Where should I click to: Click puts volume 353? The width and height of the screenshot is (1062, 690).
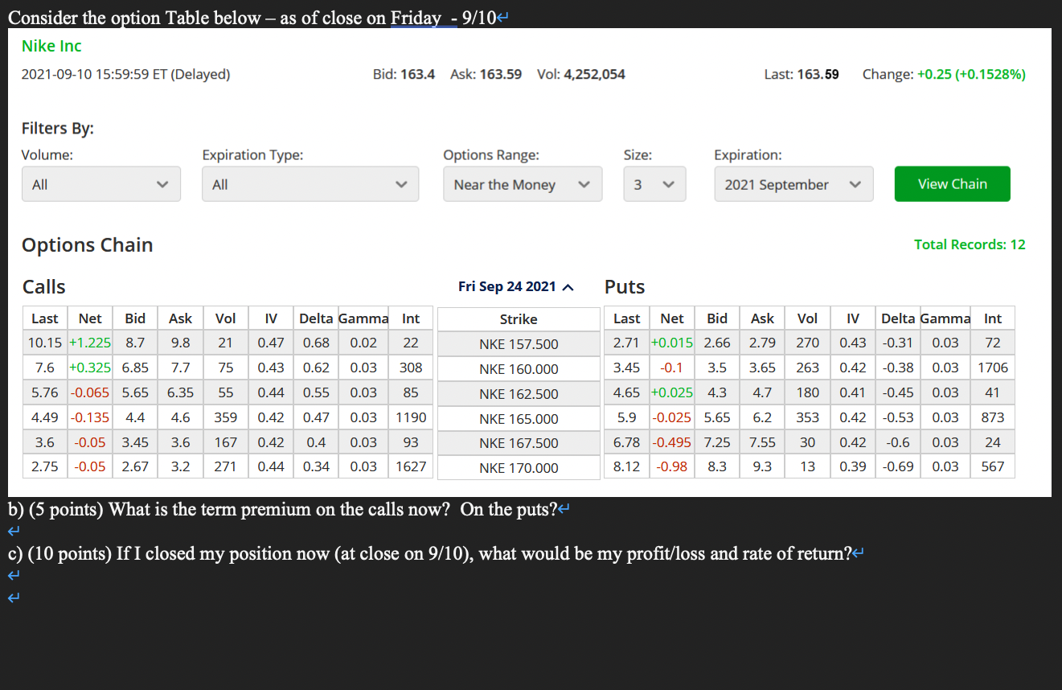pyautogui.click(x=807, y=417)
